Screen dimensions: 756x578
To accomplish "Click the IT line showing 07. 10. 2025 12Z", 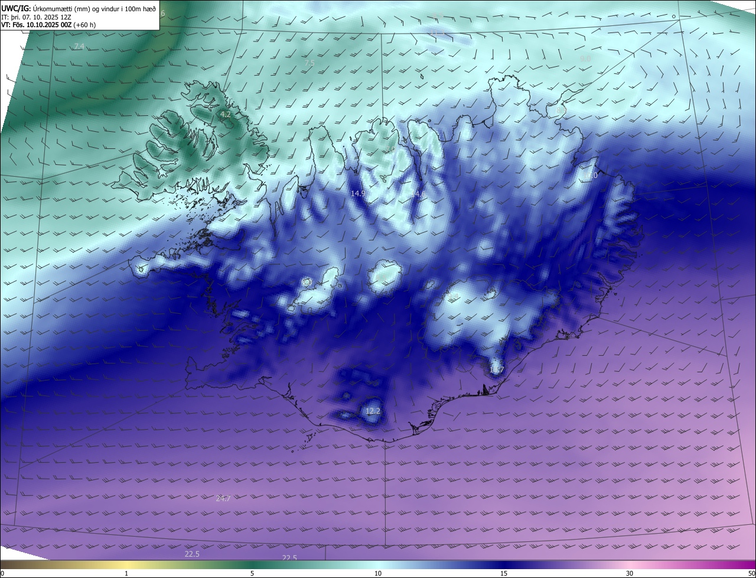I will click(x=37, y=17).
